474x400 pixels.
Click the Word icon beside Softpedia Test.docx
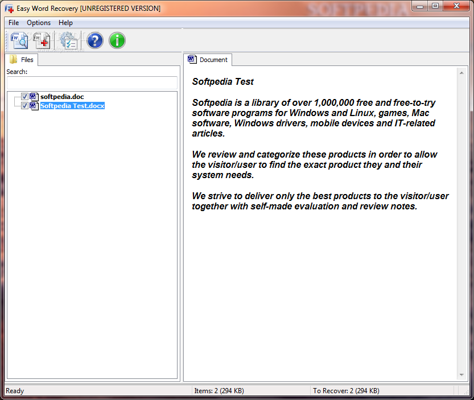click(34, 106)
